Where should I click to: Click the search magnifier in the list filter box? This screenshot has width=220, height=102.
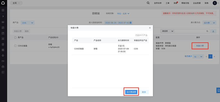pos(207,31)
